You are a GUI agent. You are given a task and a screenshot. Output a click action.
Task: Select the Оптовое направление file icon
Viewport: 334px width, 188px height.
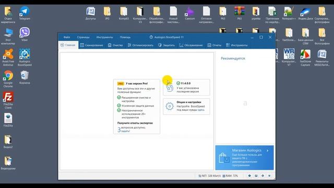(206, 15)
